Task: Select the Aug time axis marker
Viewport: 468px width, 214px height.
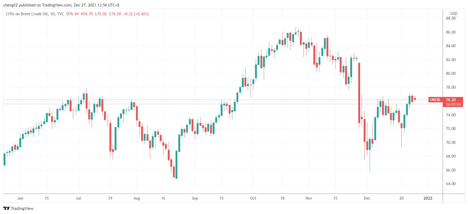Action: [137, 198]
